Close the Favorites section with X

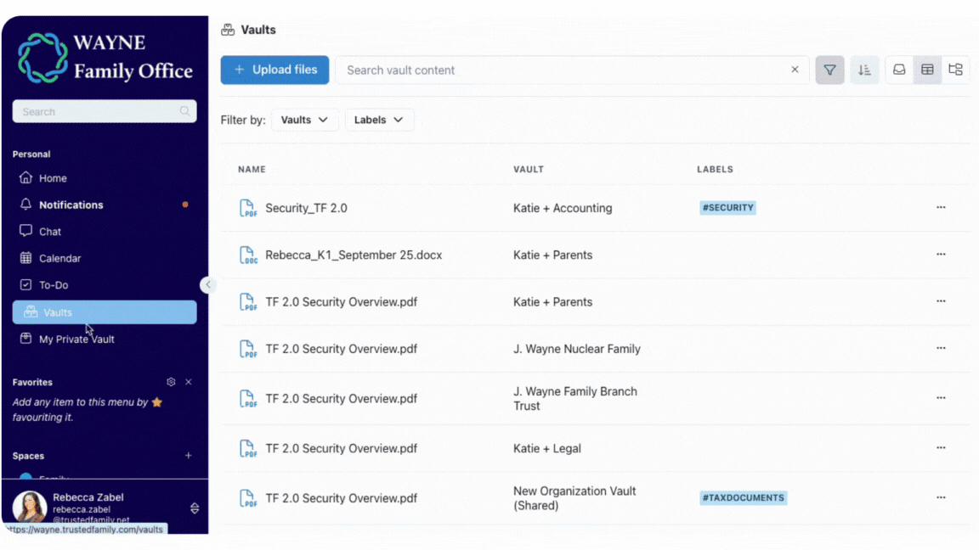point(189,382)
